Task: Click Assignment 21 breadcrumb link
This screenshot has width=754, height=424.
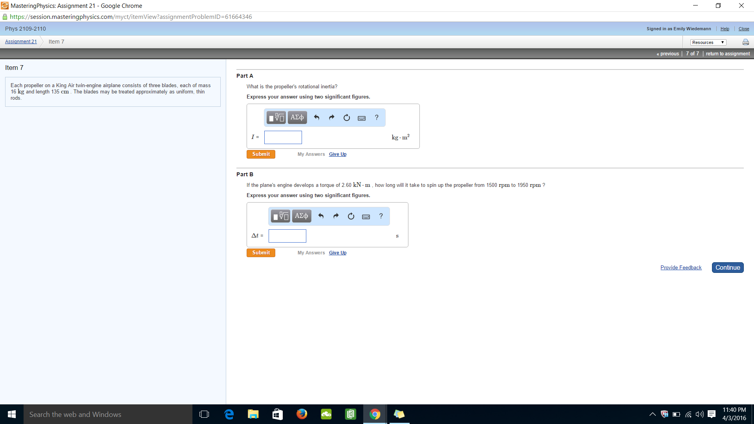Action: 21,42
